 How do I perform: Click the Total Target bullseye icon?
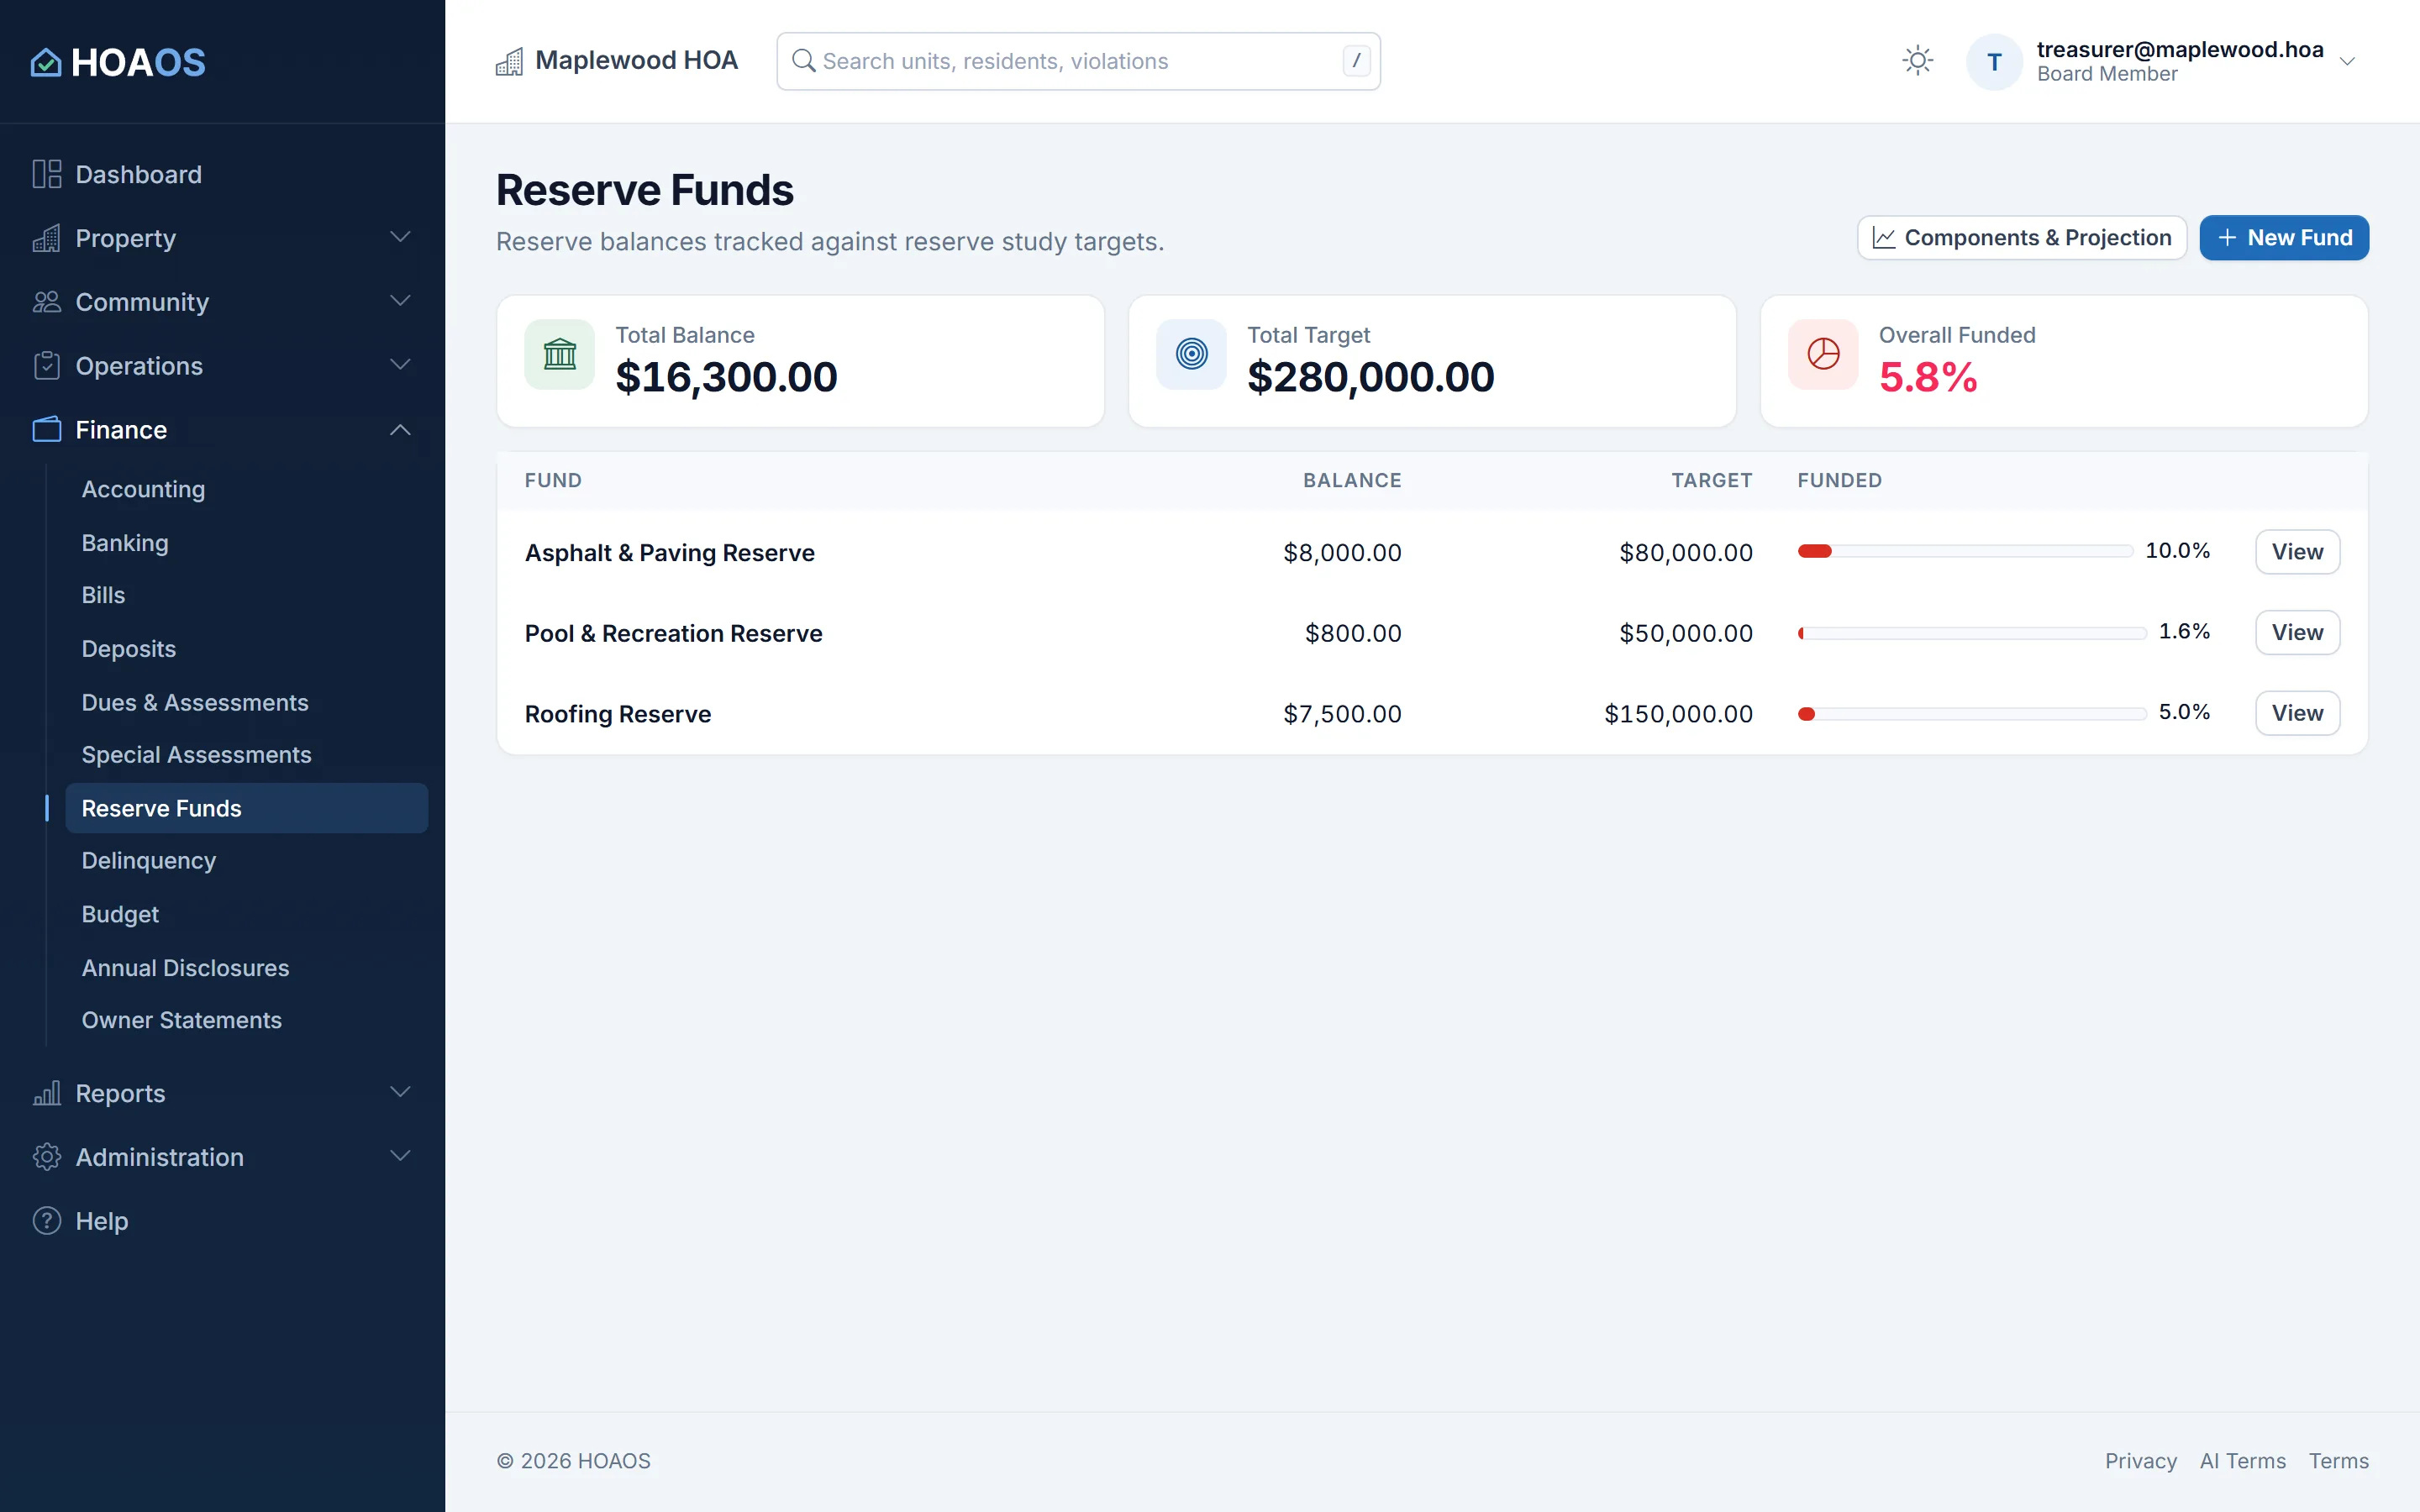[x=1191, y=354]
